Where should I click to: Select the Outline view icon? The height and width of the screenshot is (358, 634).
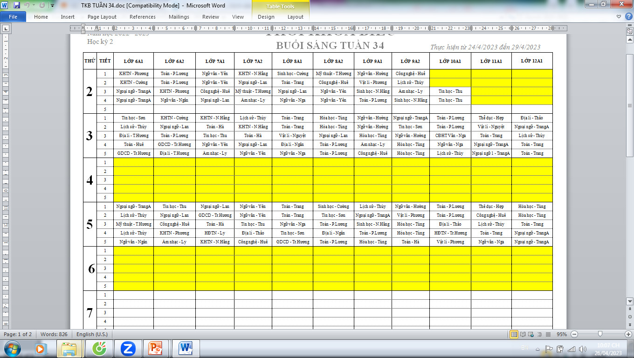coord(539,334)
